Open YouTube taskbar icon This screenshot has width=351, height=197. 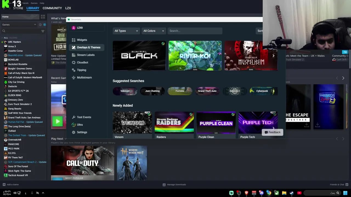[299, 193]
